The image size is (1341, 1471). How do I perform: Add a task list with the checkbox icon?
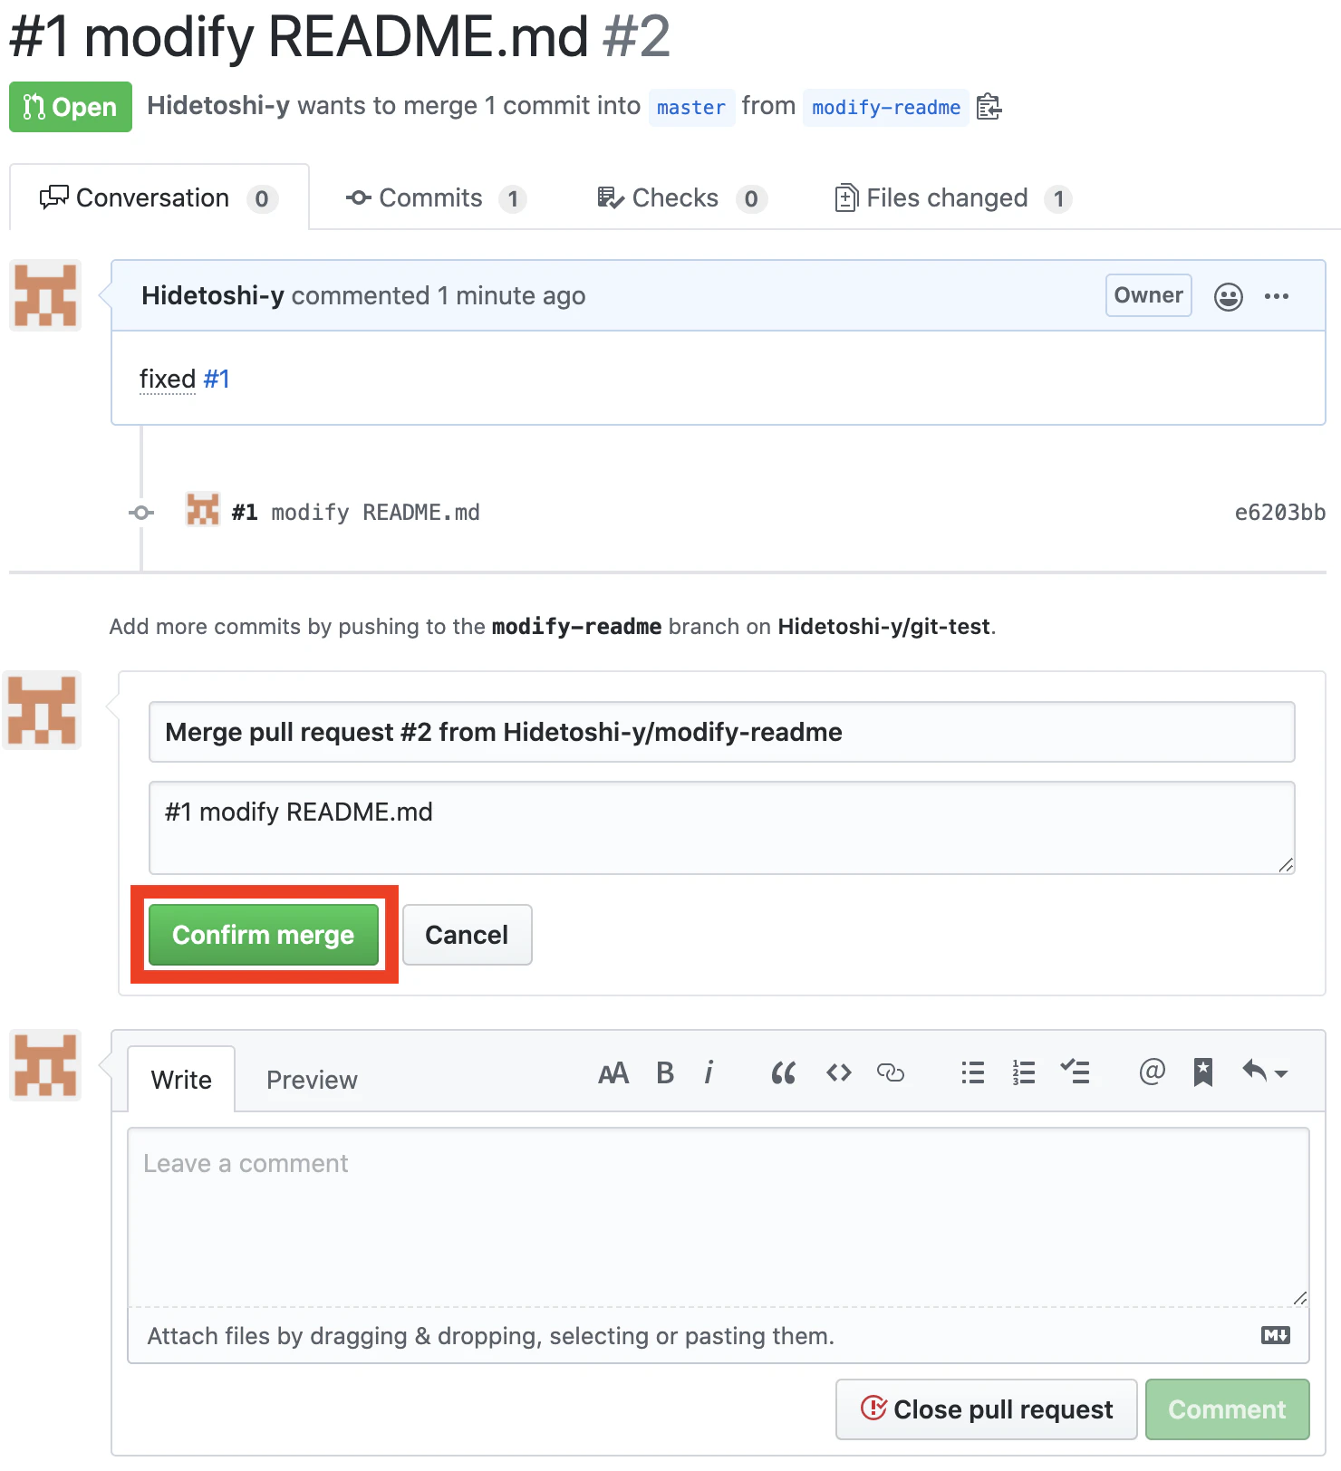1076,1072
